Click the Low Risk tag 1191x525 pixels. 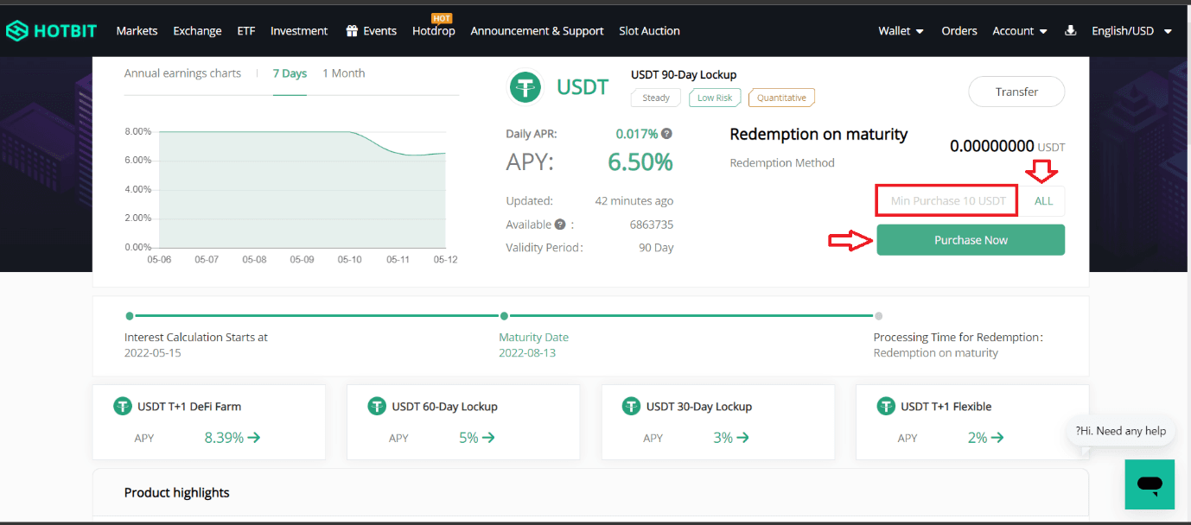coord(715,98)
